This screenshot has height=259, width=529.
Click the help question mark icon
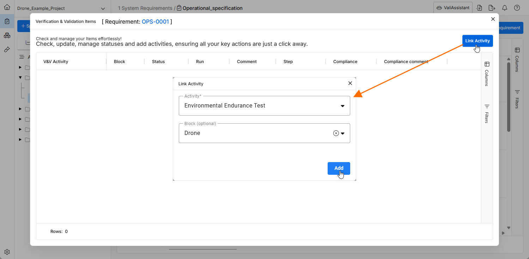coord(517,8)
